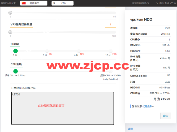This screenshot has width=177, height=132.
Task: Select CPU option 频率 CPU <= 2.7GHz
Action: point(15,71)
